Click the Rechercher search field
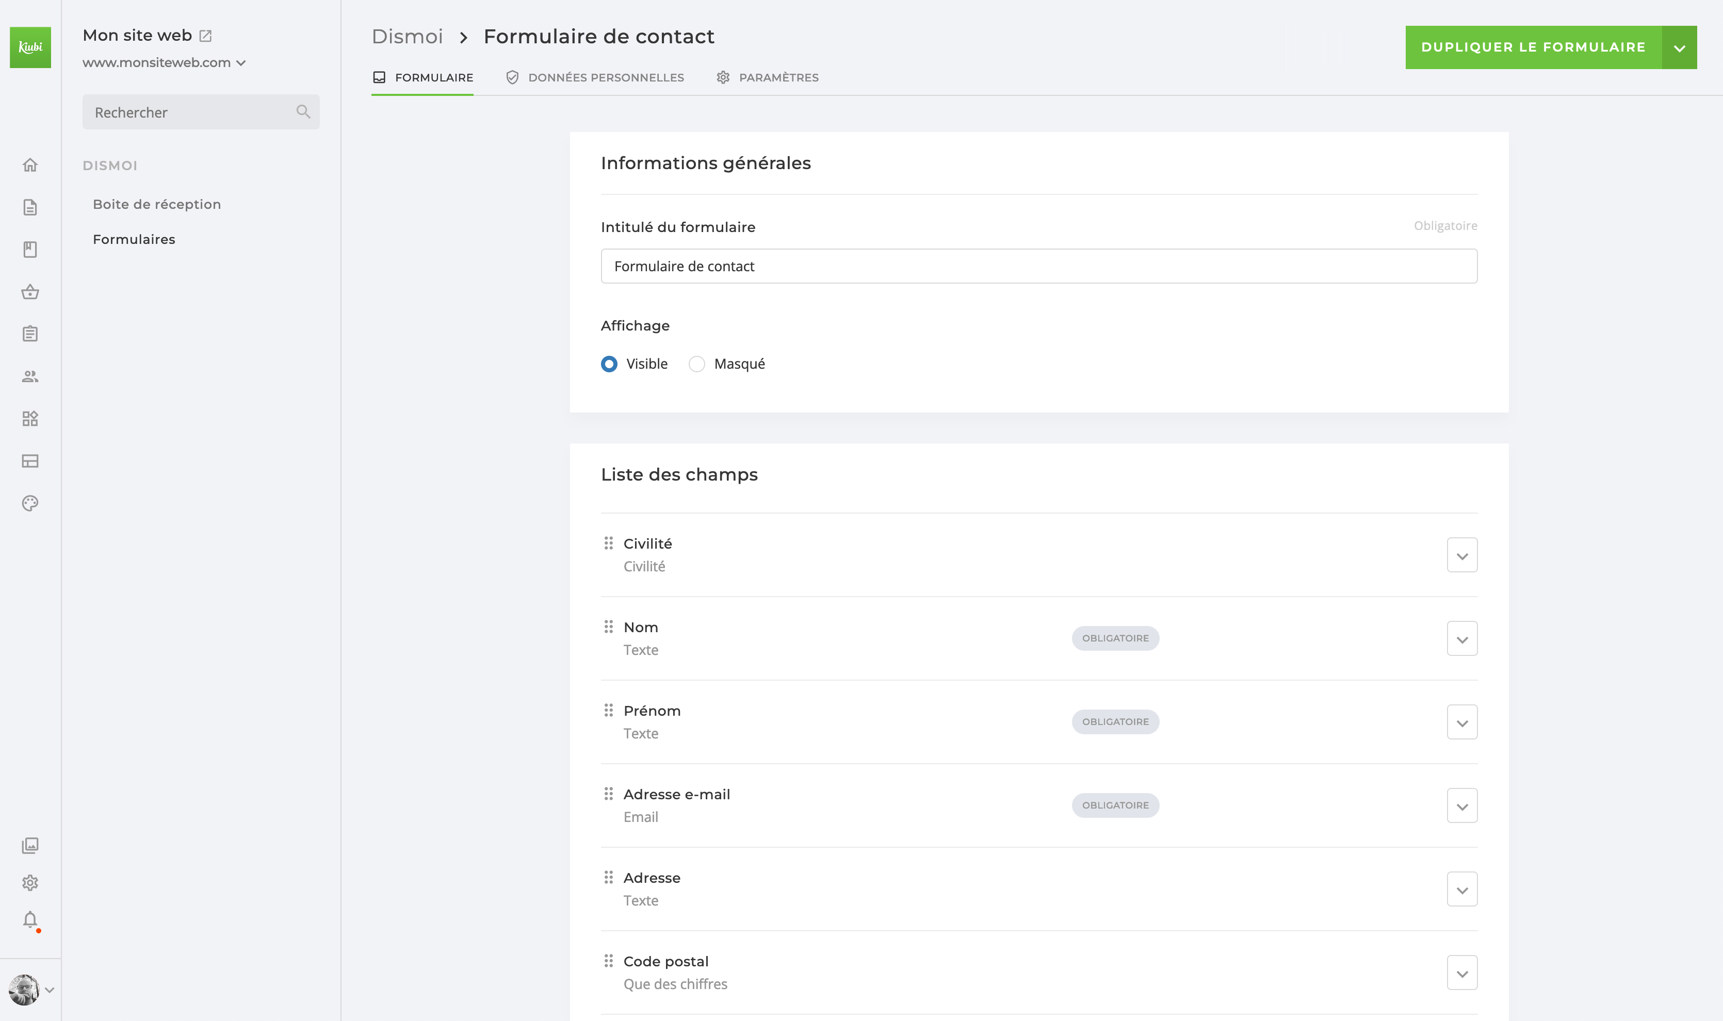Viewport: 1723px width, 1021px height. coord(201,111)
